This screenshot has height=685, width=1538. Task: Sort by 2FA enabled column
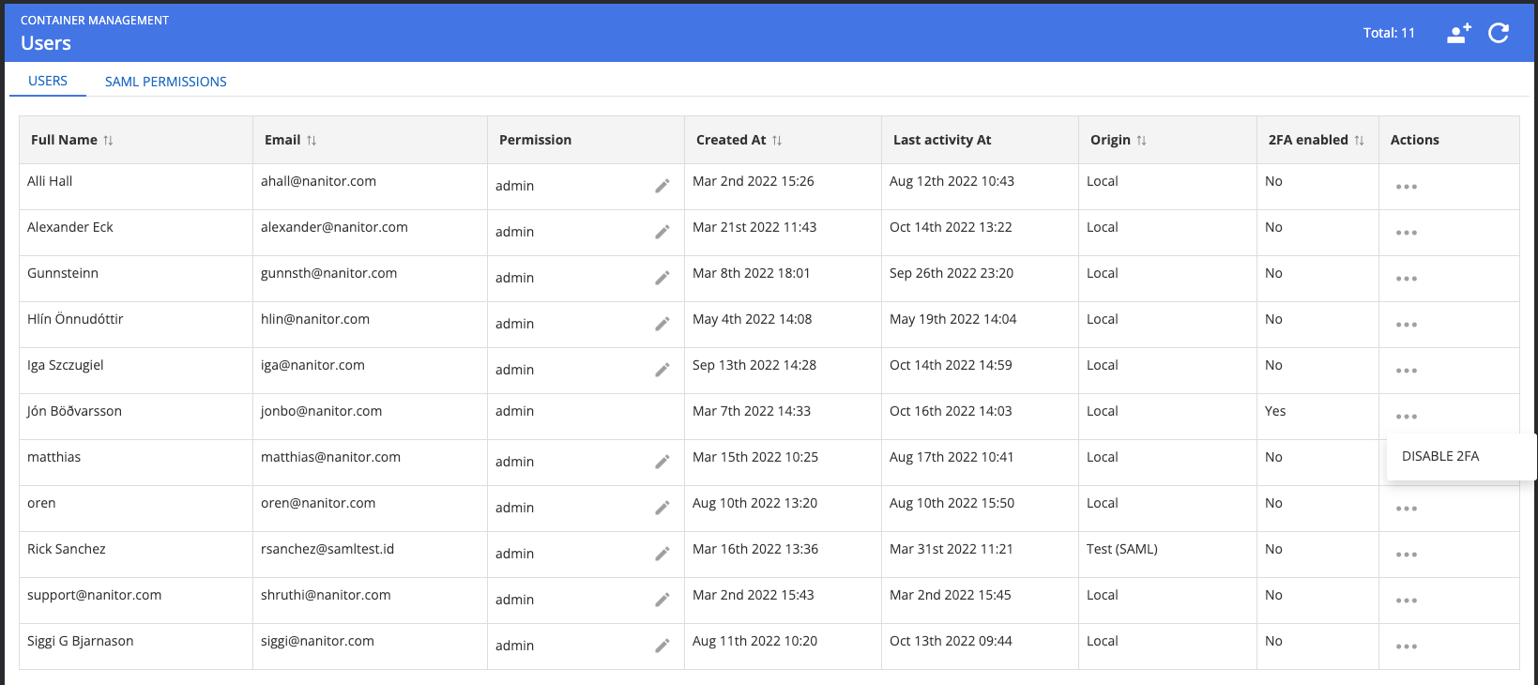click(1359, 141)
